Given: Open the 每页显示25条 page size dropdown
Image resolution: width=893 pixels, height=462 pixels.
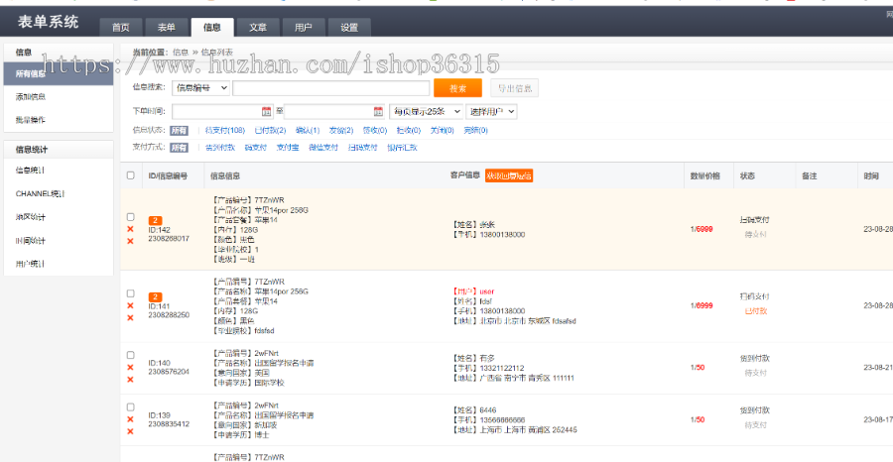Looking at the screenshot, I should pyautogui.click(x=426, y=111).
